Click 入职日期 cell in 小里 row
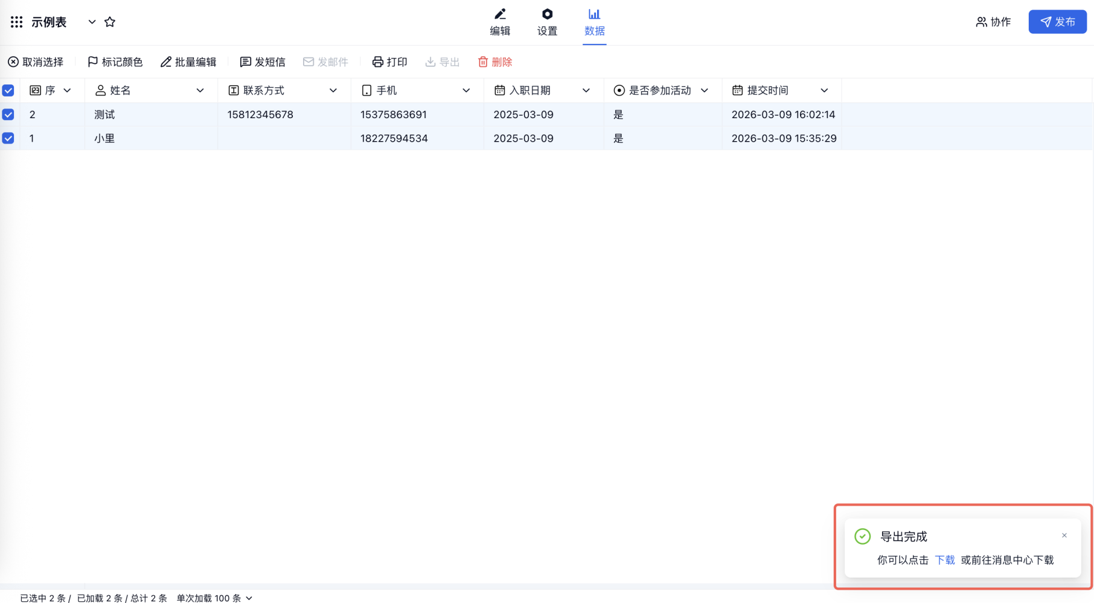This screenshot has height=603, width=1094. pos(543,138)
